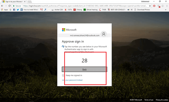
Task: Open the Download Photos bookmark
Action: pos(142,9)
